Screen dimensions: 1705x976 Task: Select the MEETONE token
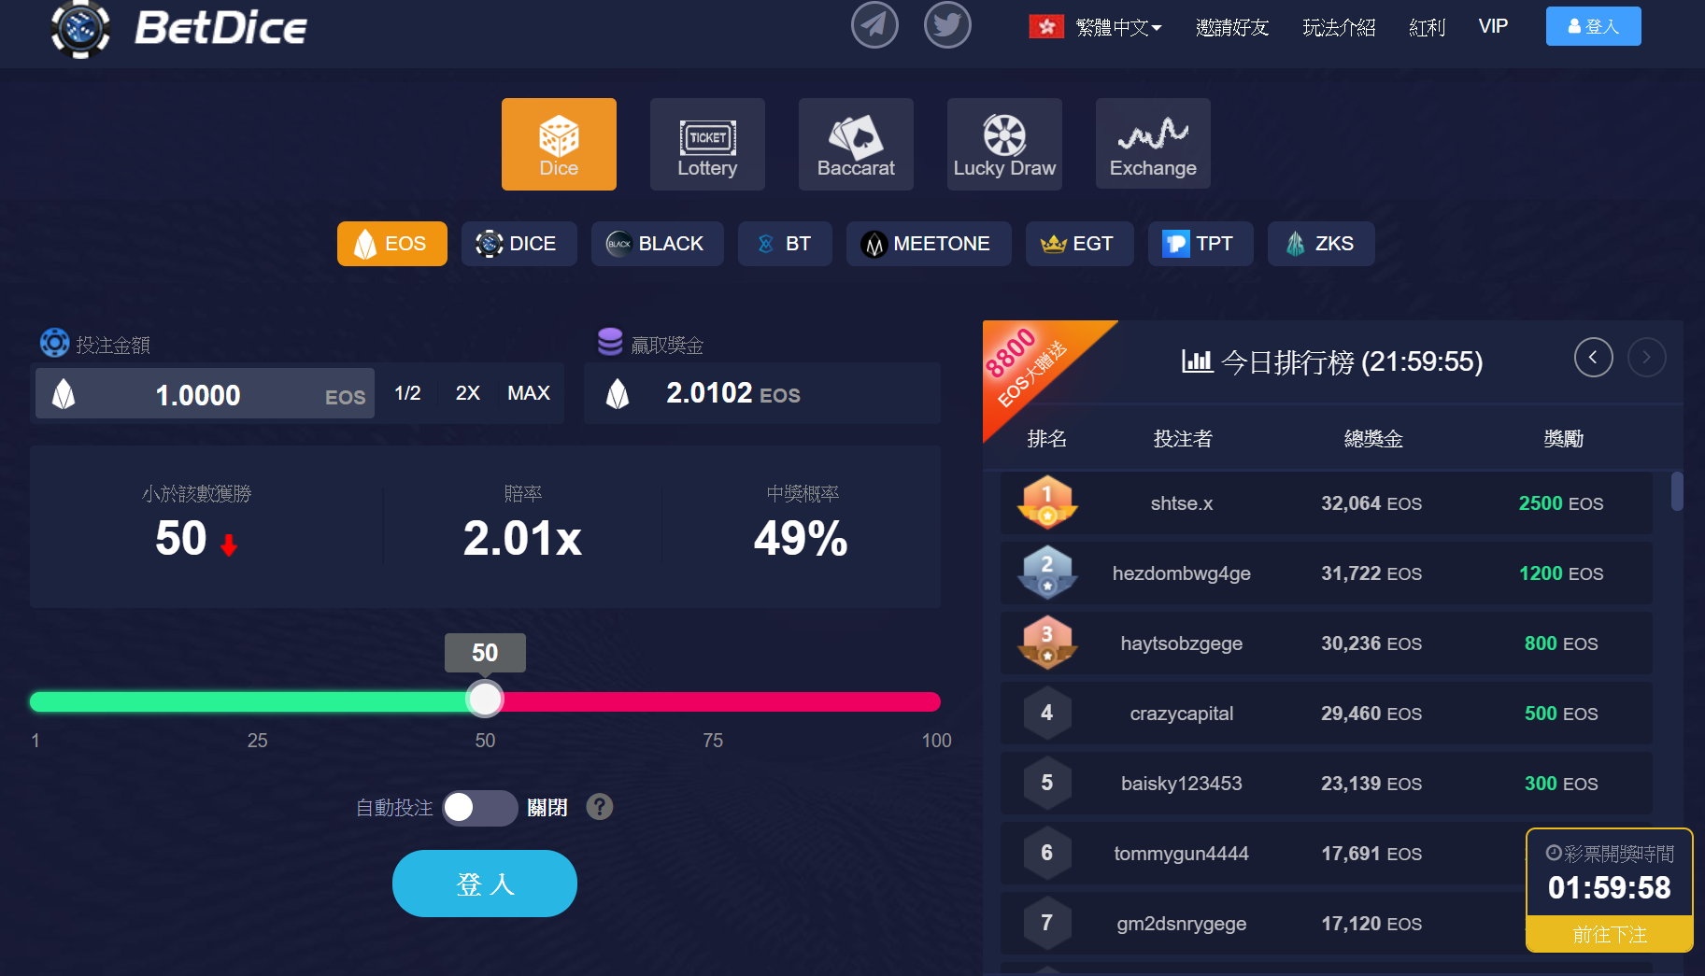[x=929, y=244]
